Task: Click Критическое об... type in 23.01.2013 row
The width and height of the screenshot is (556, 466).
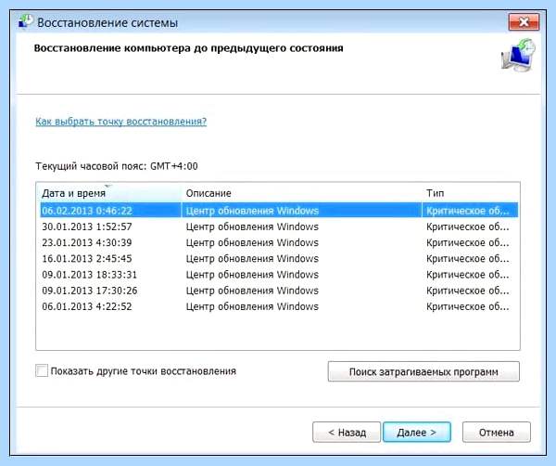Action: [x=468, y=242]
